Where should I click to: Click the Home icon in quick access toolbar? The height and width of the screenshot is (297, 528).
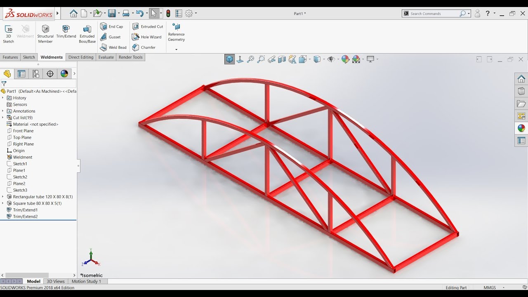tap(73, 14)
